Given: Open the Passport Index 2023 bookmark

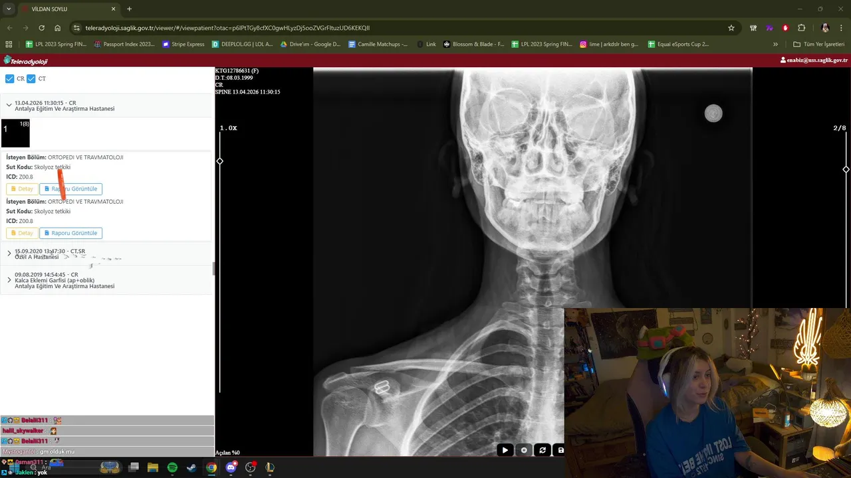Looking at the screenshot, I should click(124, 44).
